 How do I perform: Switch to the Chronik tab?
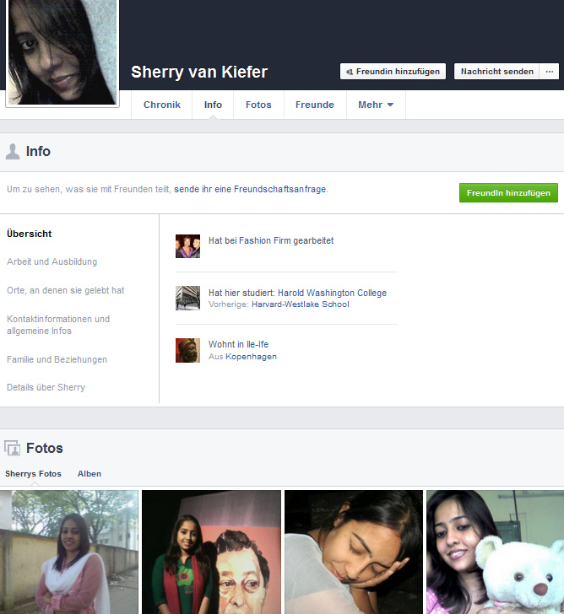click(162, 105)
